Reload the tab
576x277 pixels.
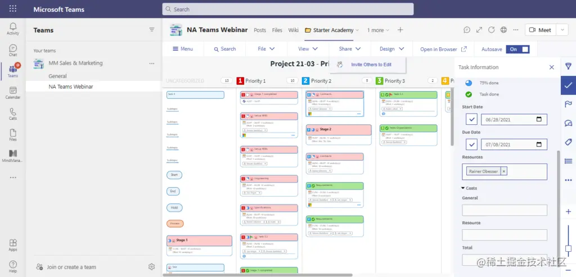click(492, 30)
